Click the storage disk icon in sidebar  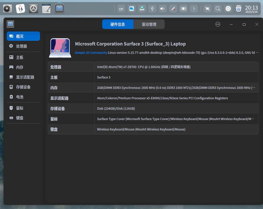click(11, 87)
